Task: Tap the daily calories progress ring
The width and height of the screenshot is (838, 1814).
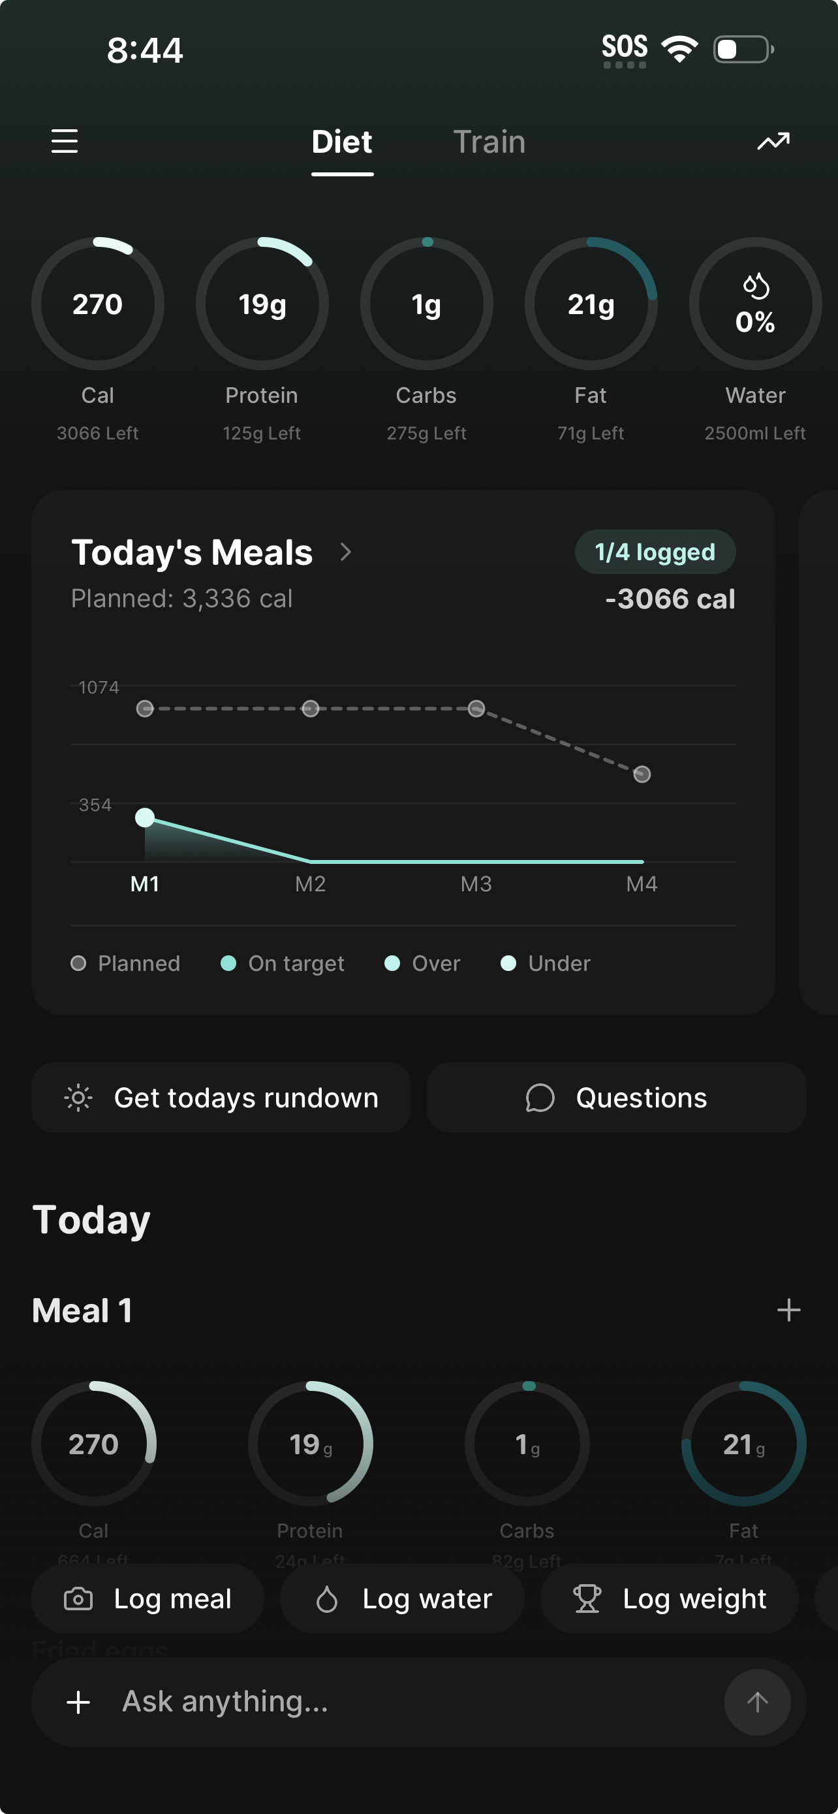Action: pyautogui.click(x=98, y=304)
